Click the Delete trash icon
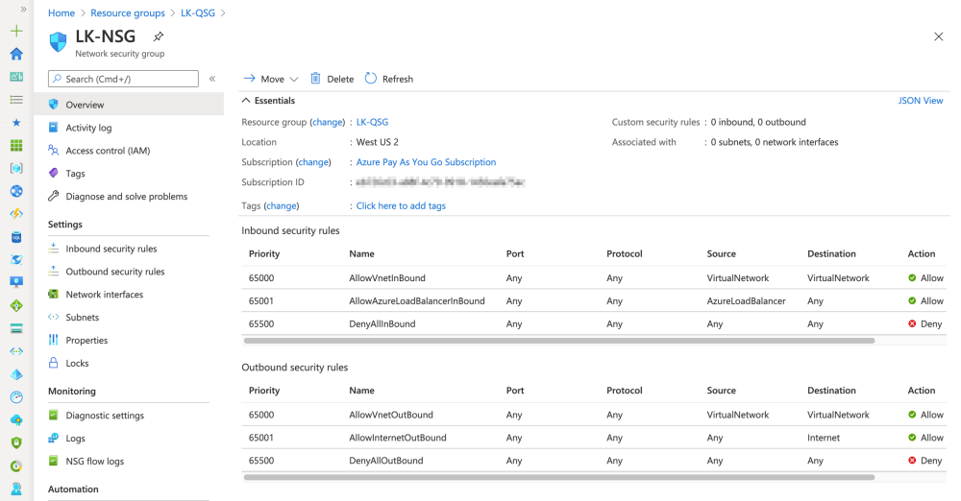The width and height of the screenshot is (961, 501). point(315,79)
